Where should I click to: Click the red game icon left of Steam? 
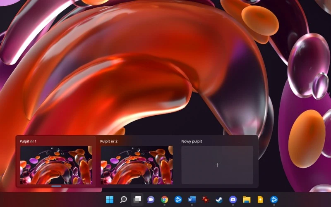click(205, 200)
